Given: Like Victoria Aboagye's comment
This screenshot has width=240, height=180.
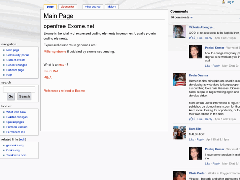Looking at the screenshot, I should pyautogui.click(x=200, y=38).
